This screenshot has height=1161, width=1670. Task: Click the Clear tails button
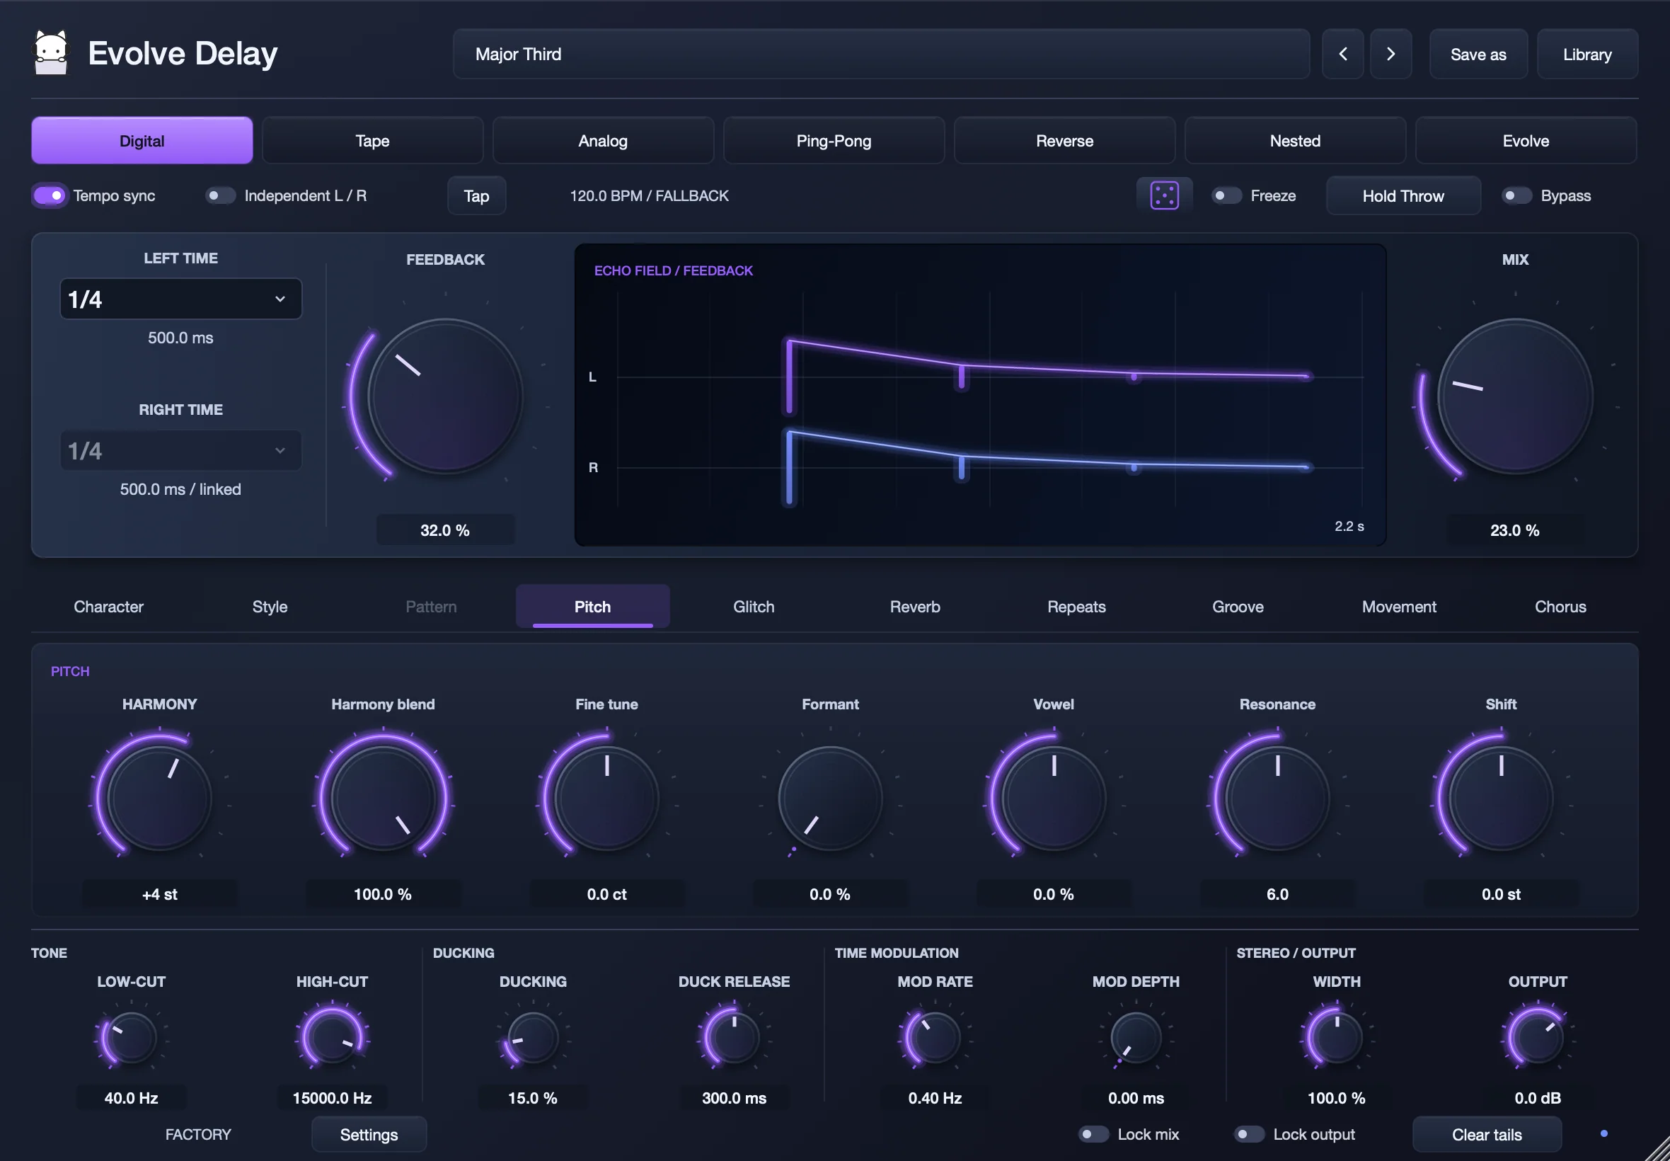click(x=1487, y=1134)
